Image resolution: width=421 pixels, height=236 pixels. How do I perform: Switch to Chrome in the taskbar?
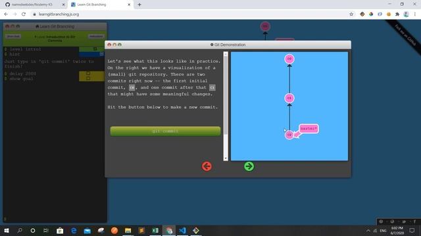coord(169,230)
